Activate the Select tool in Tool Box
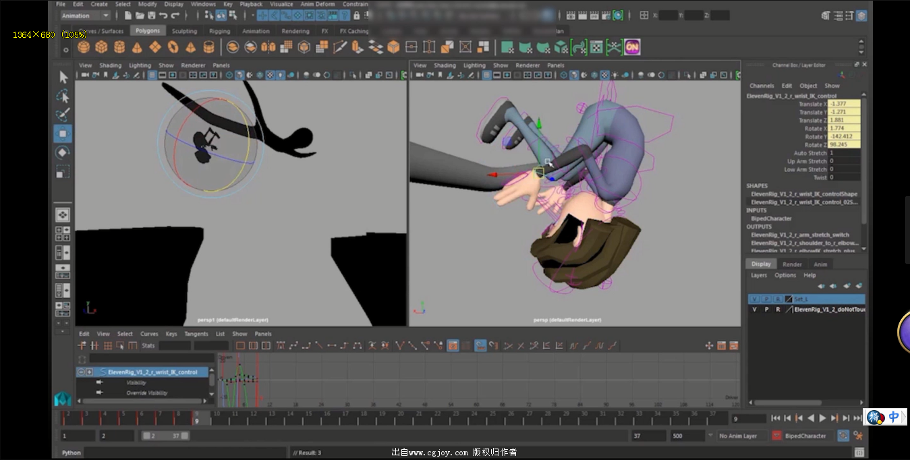Screen dimensions: 910x460 (63, 78)
